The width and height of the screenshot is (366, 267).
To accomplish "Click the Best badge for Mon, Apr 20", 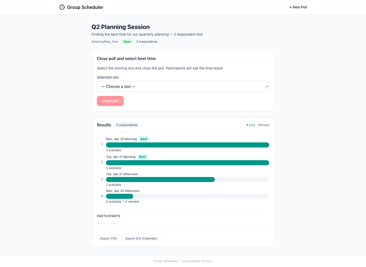I will tap(144, 139).
